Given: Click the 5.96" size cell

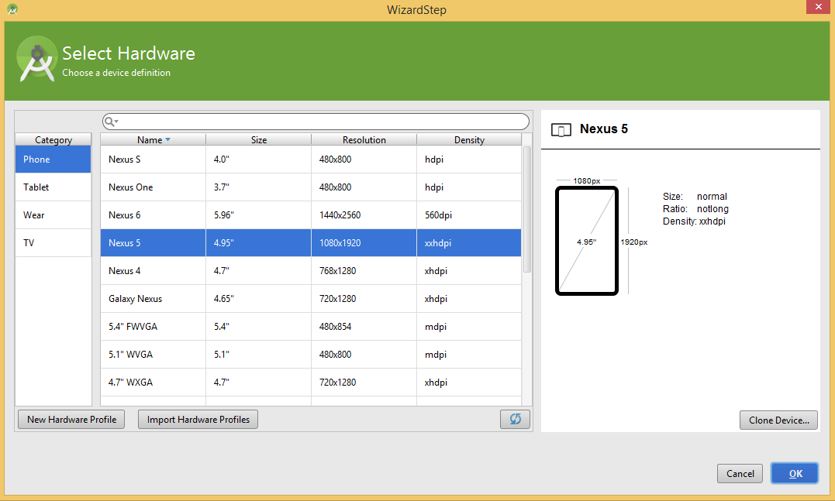Looking at the screenshot, I should (259, 214).
